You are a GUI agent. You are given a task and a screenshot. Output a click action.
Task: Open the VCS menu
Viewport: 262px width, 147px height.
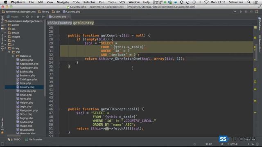122,2
